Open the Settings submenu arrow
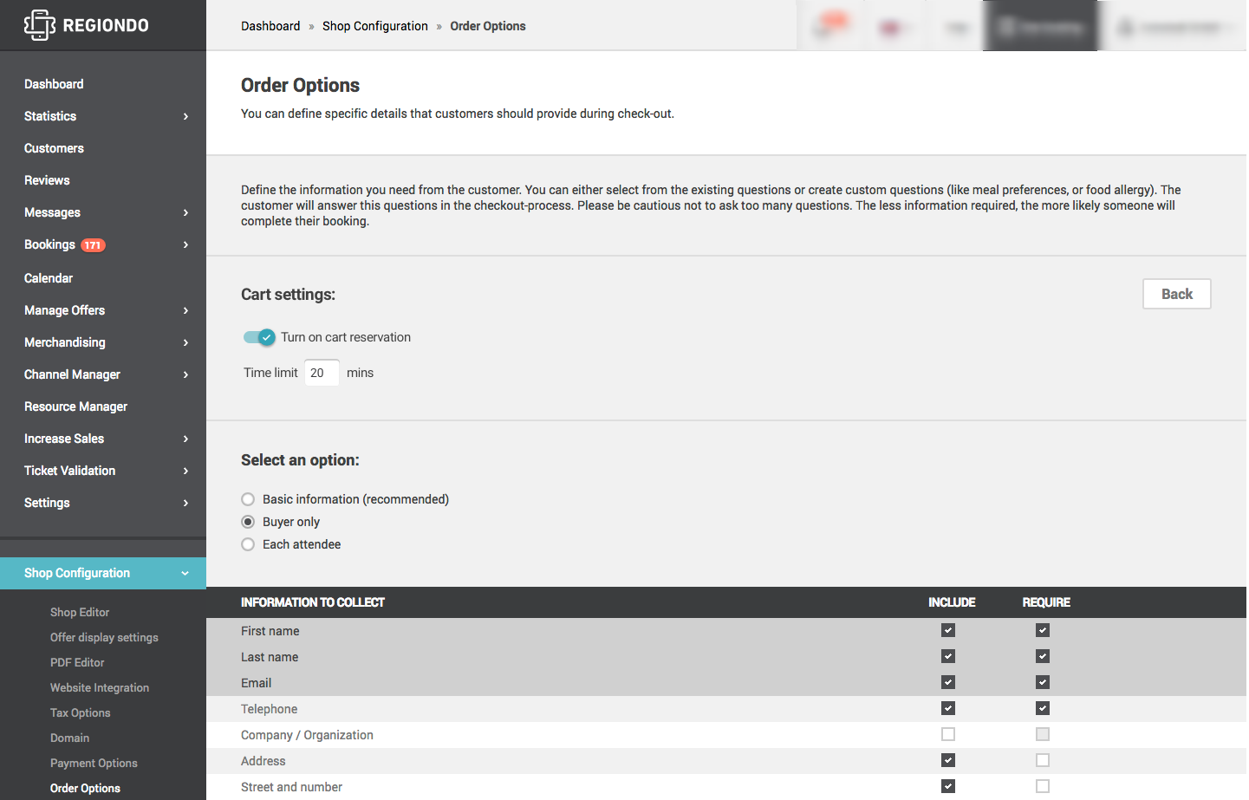 point(185,503)
